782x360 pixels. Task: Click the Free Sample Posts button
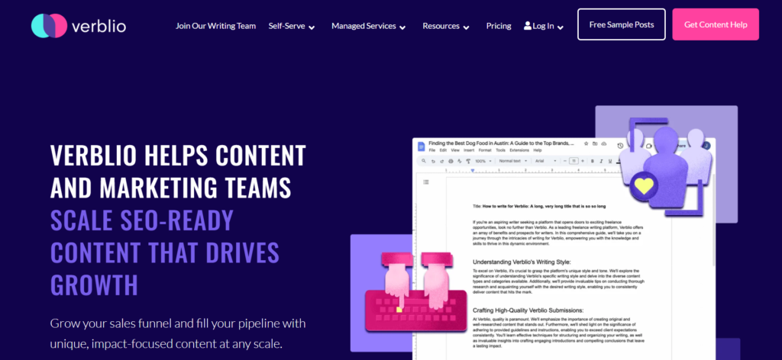(x=622, y=24)
